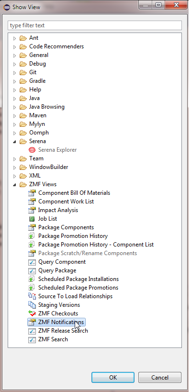Select Scheduled Package Promotions view
The image size is (191, 392).
point(78,288)
